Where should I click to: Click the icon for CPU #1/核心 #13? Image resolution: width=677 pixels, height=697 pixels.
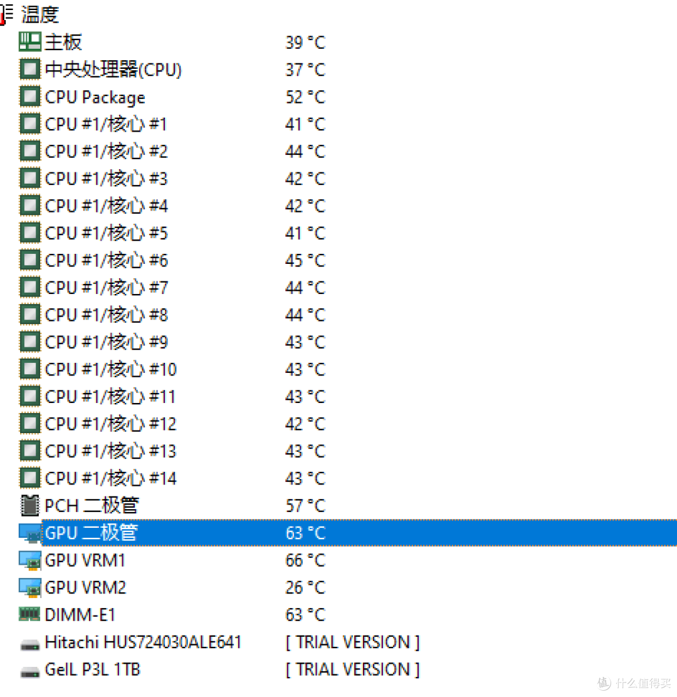point(30,451)
